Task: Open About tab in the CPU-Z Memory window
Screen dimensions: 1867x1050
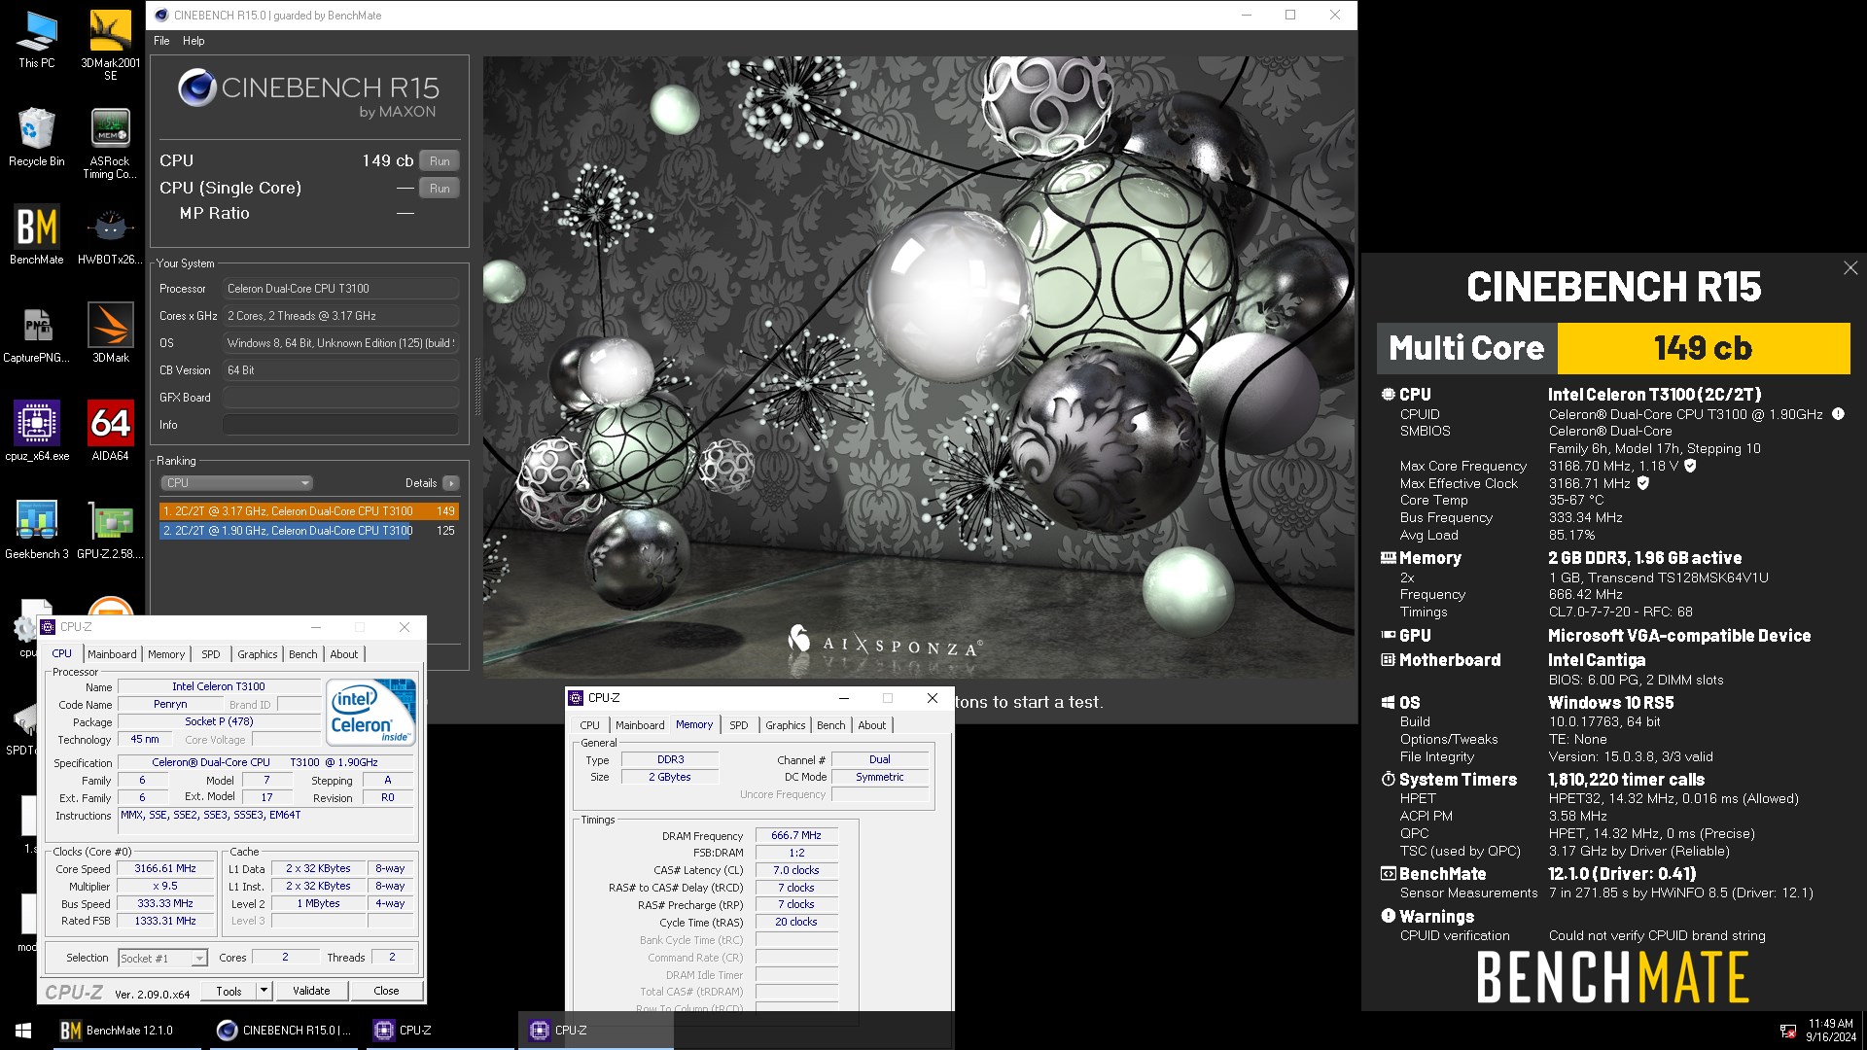Action: tap(872, 725)
